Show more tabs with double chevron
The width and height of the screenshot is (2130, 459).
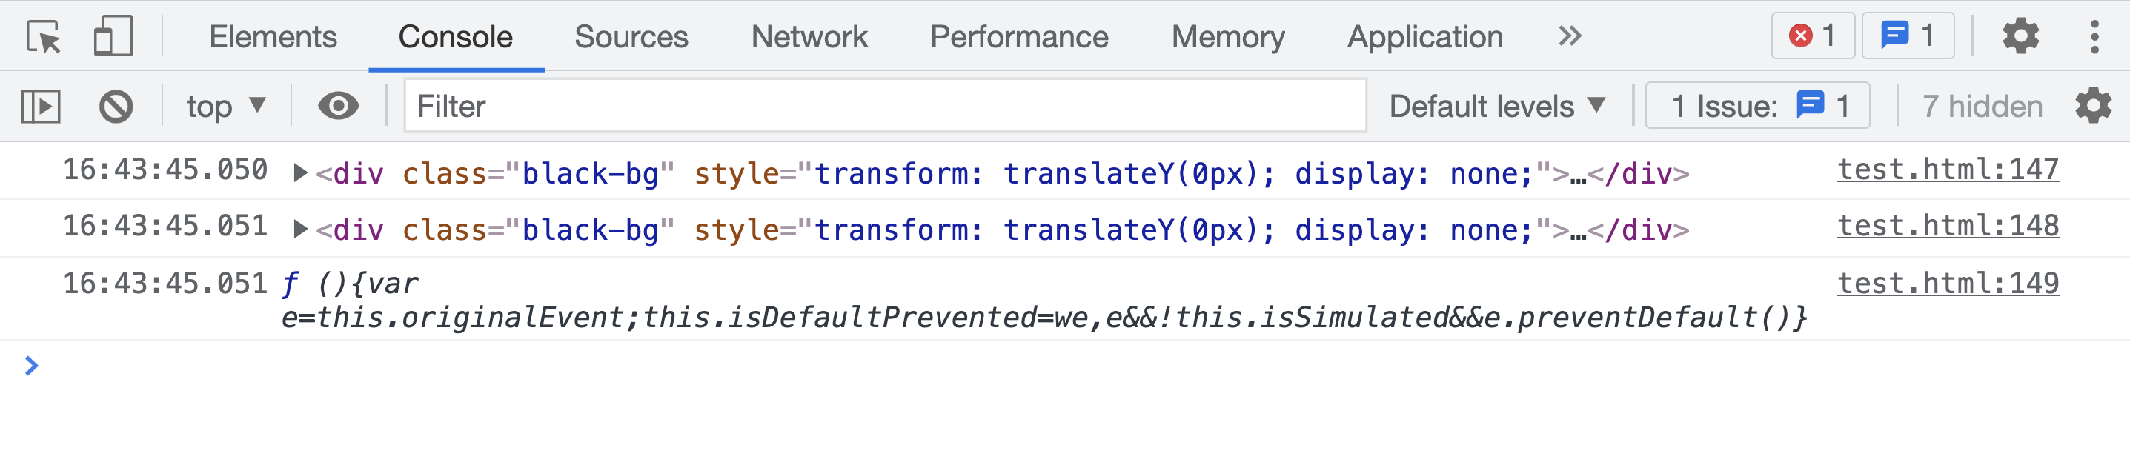pyautogui.click(x=1570, y=37)
